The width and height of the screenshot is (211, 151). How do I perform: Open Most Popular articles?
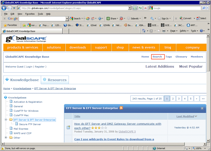(x=191, y=66)
